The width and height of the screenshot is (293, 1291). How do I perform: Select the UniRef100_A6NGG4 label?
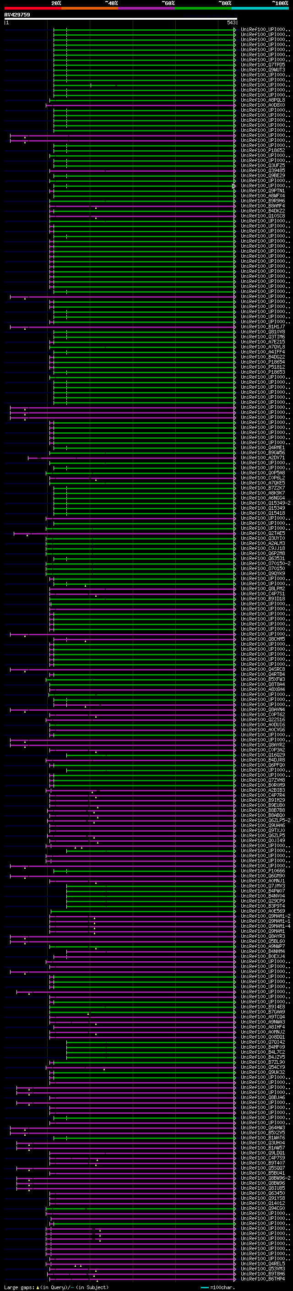pos(263,498)
